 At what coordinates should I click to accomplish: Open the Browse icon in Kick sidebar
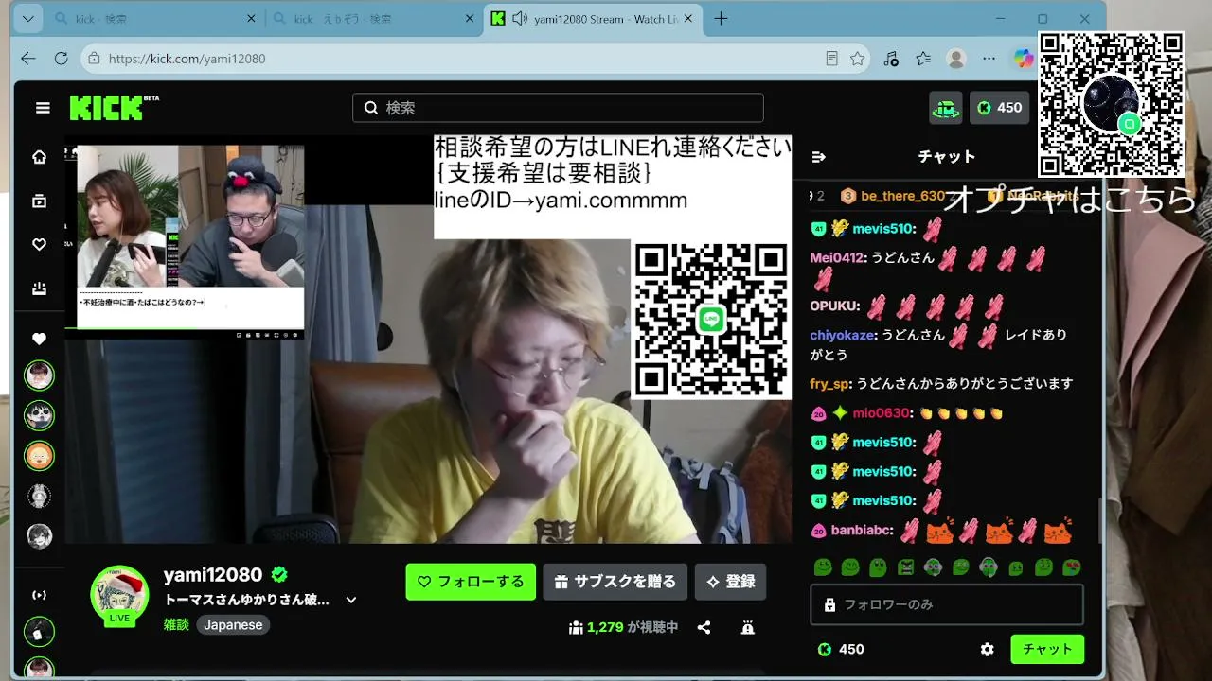coord(39,201)
